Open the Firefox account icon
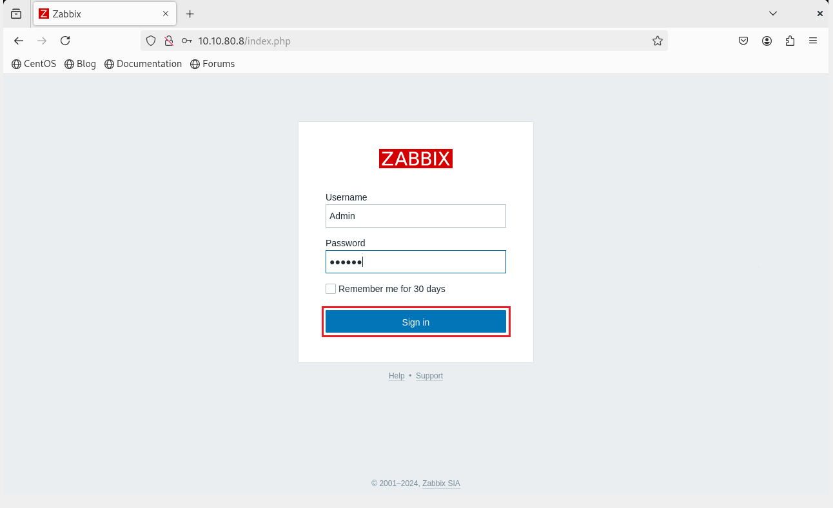Image resolution: width=833 pixels, height=508 pixels. (x=767, y=41)
